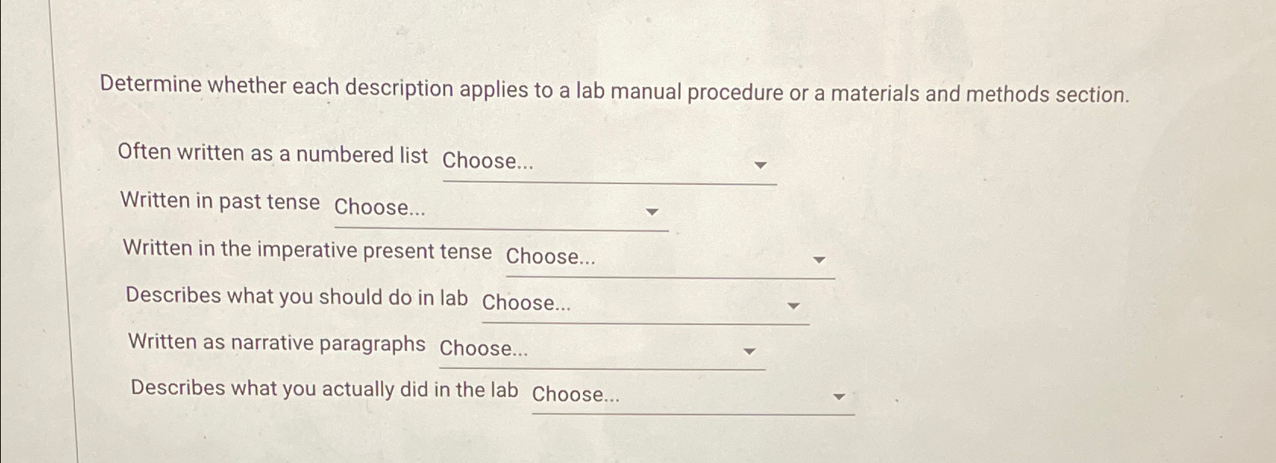1276x463 pixels.
Task: Select the 'Choose...' text on the first question
Action: [488, 161]
